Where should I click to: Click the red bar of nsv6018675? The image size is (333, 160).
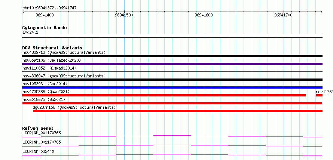click(x=172, y=103)
